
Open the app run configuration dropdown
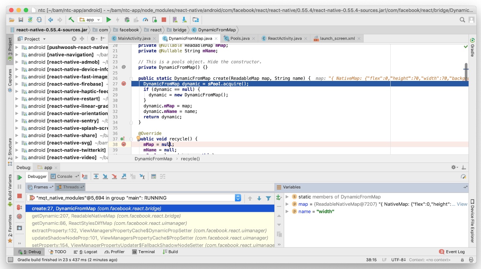[90, 20]
